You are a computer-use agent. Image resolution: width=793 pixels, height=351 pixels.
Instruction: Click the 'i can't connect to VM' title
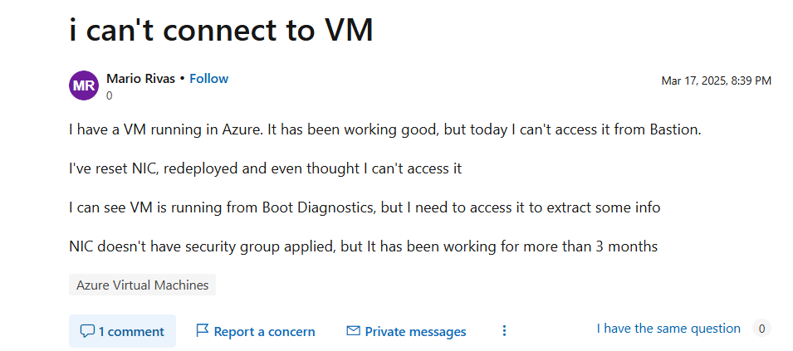[221, 30]
